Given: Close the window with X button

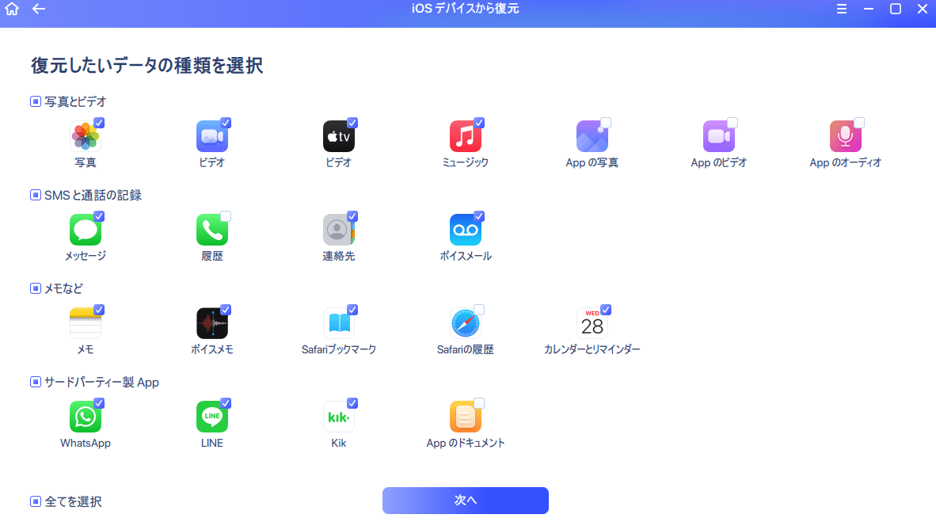Looking at the screenshot, I should [x=923, y=9].
